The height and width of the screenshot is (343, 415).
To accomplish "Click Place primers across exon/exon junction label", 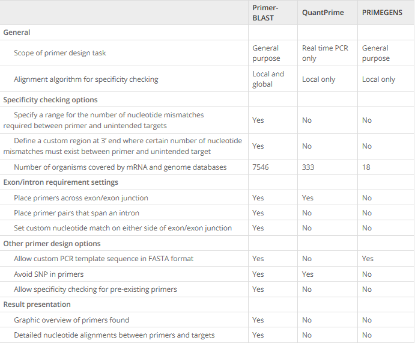I will point(81,197).
